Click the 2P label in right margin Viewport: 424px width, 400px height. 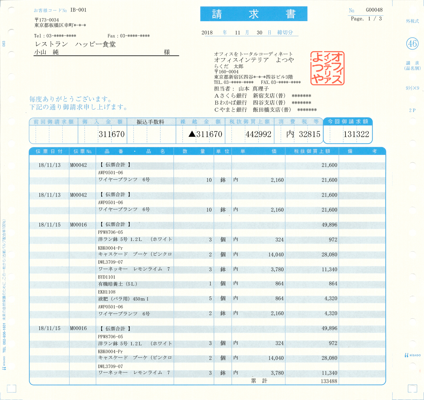(412, 110)
